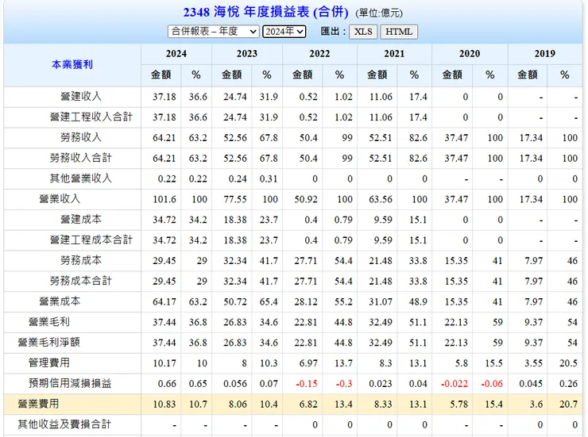Click the 5.78 營業費用 value for 2020
Image resolution: width=588 pixels, height=437 pixels.
[x=458, y=404]
